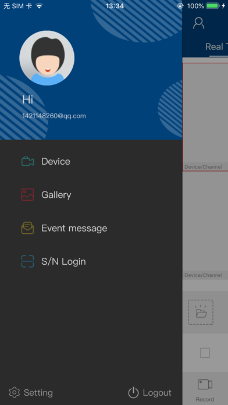
Task: Tap the rotation lock status icon
Action: [180, 6]
